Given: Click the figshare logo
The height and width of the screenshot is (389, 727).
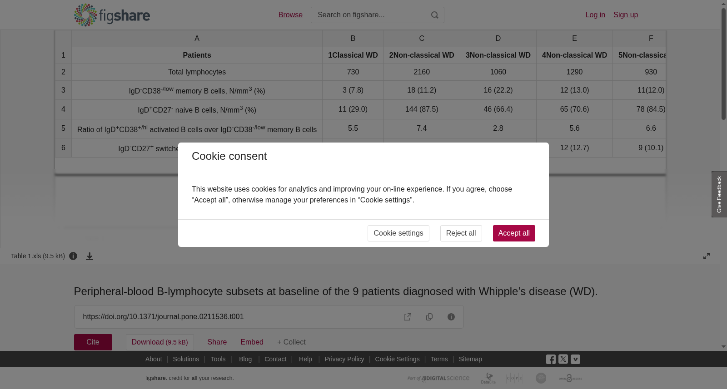Looking at the screenshot, I should coord(112,15).
